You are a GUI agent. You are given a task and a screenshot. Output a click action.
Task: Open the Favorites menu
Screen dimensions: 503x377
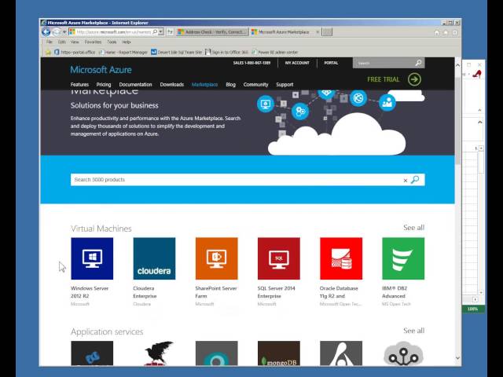(93, 42)
